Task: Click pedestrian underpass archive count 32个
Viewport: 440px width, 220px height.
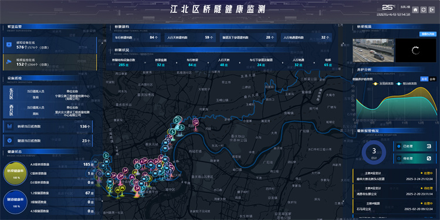Action: [x=306, y=38]
